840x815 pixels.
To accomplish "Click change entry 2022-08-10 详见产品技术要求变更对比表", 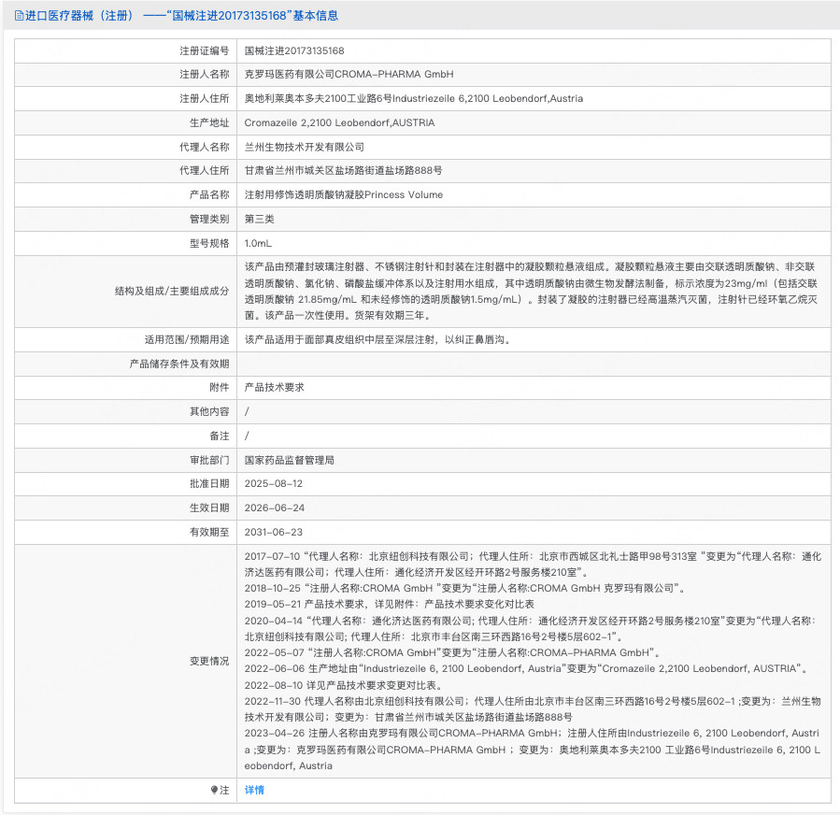I will [x=344, y=685].
